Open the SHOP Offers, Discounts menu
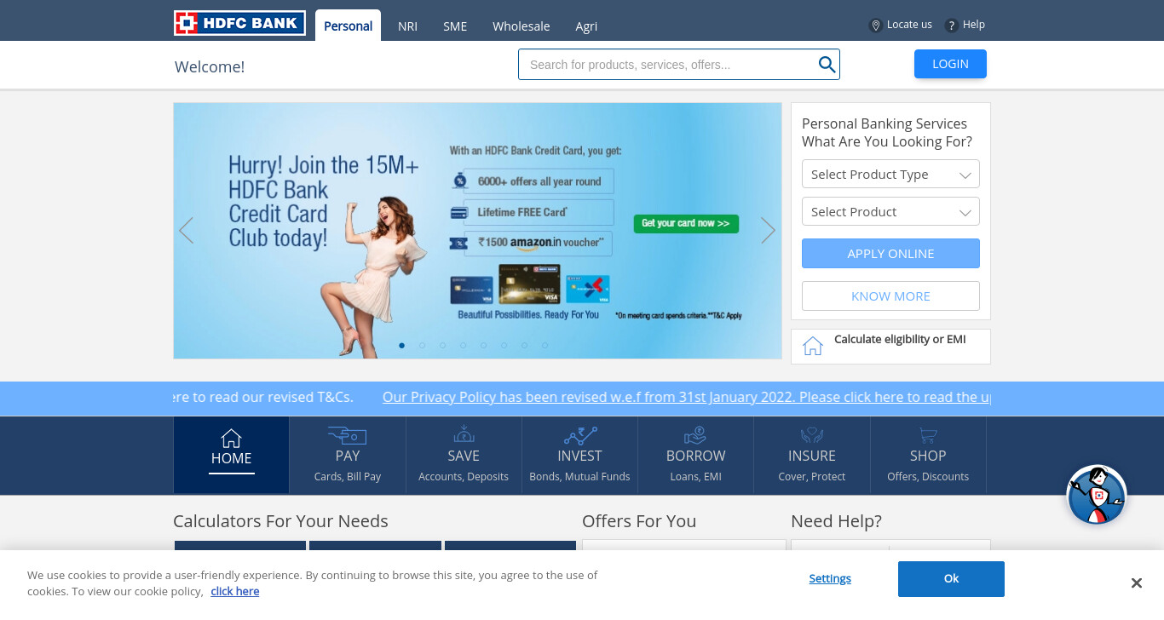Viewport: 1164px width, 620px height. pos(928,455)
